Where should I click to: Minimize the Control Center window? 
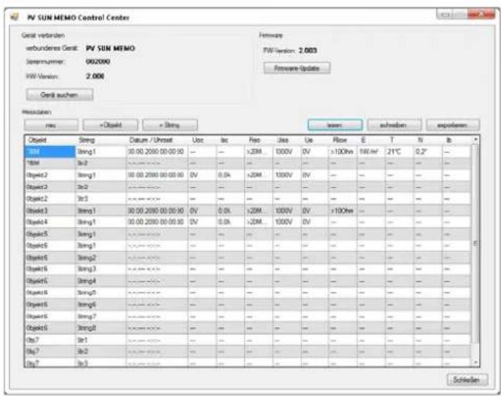[445, 15]
